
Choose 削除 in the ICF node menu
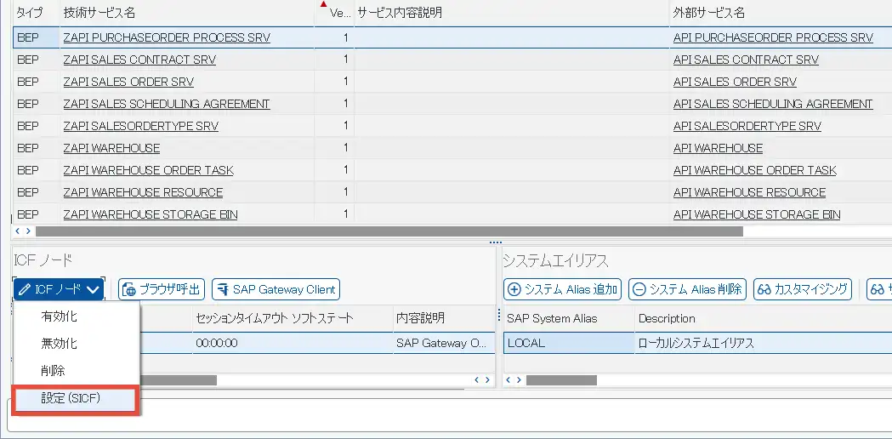coord(53,371)
